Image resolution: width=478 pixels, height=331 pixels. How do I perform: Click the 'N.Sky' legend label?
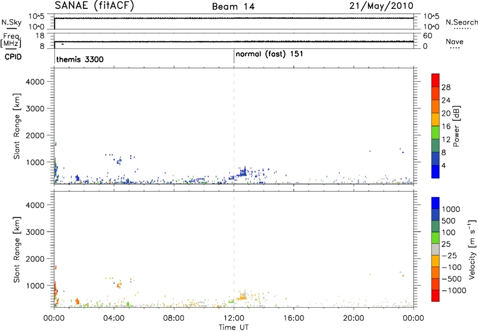click(11, 22)
